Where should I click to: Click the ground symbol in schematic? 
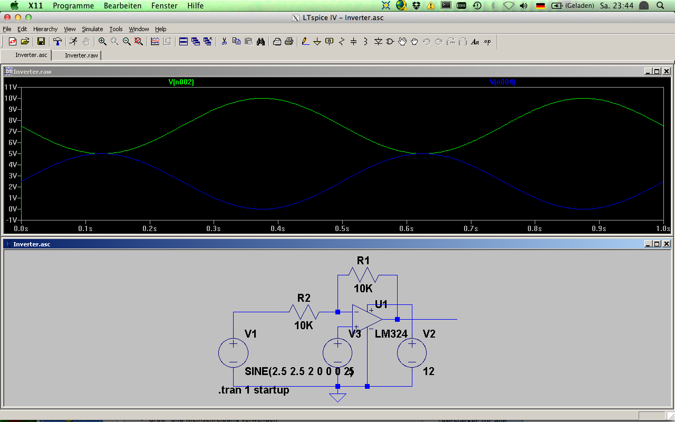coord(337,397)
